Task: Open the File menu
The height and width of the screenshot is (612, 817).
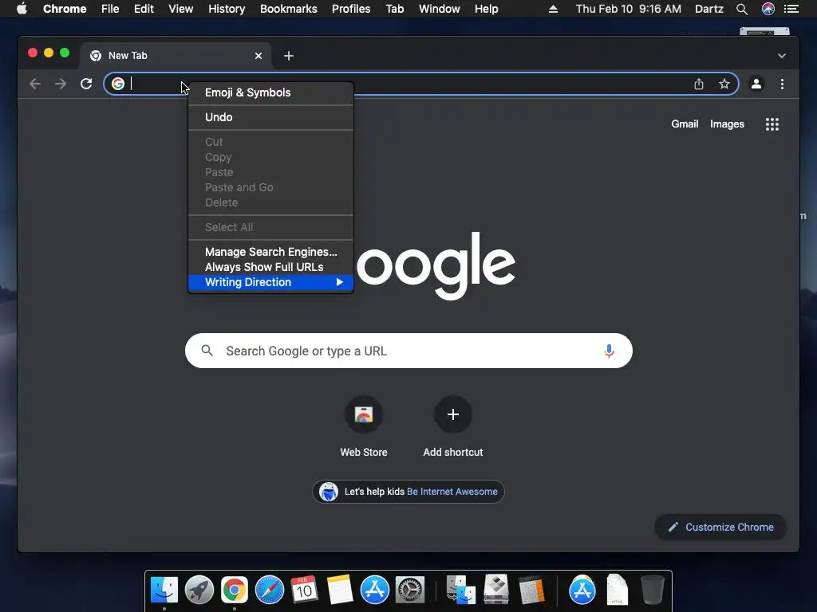Action: click(110, 9)
